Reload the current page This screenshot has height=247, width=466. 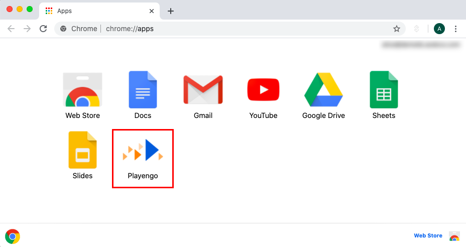(x=43, y=29)
